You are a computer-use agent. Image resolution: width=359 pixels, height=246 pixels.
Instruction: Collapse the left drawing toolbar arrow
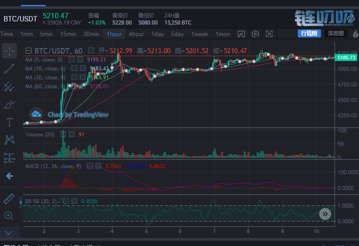pyautogui.click(x=20, y=203)
